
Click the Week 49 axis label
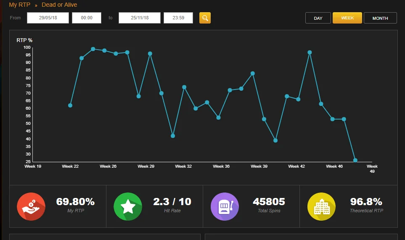372,169
